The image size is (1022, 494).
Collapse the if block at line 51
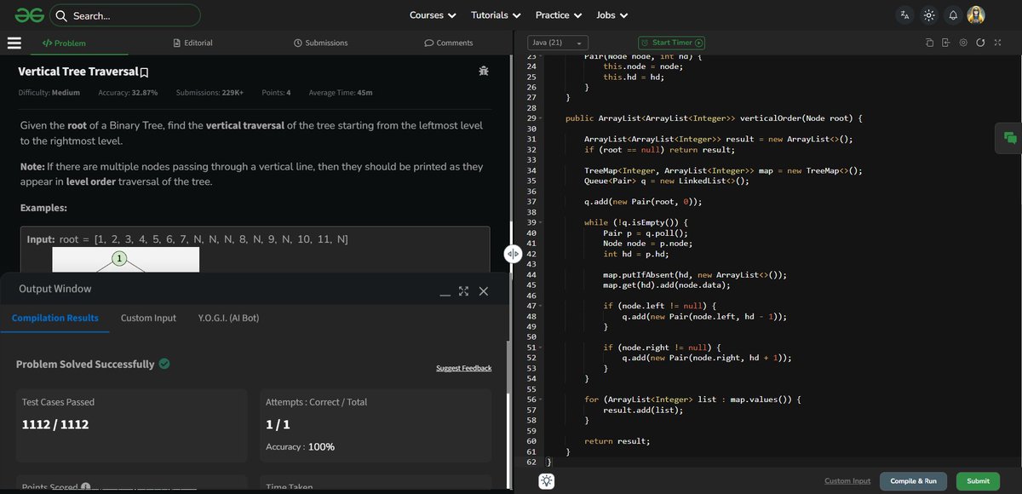tap(542, 347)
